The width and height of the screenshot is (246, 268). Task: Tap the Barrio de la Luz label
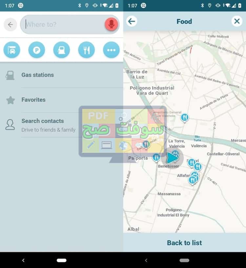point(137,74)
